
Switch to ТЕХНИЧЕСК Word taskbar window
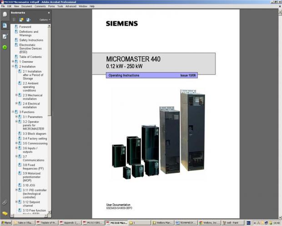coord(186,223)
